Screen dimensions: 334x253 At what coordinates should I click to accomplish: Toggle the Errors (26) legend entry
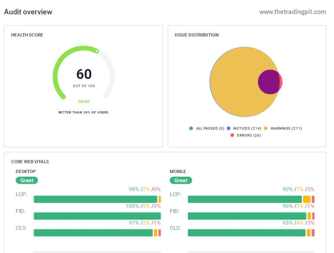pos(249,135)
